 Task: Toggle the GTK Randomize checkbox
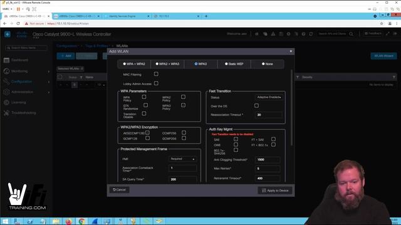[x=145, y=105]
